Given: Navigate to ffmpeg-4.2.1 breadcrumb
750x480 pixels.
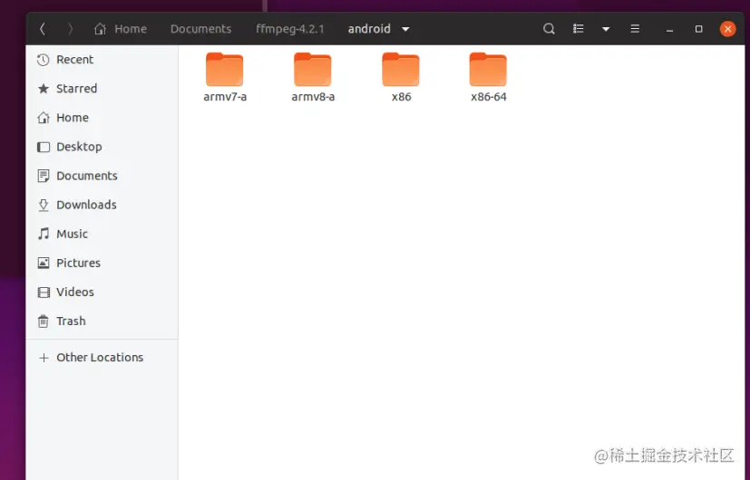Looking at the screenshot, I should click(x=290, y=29).
